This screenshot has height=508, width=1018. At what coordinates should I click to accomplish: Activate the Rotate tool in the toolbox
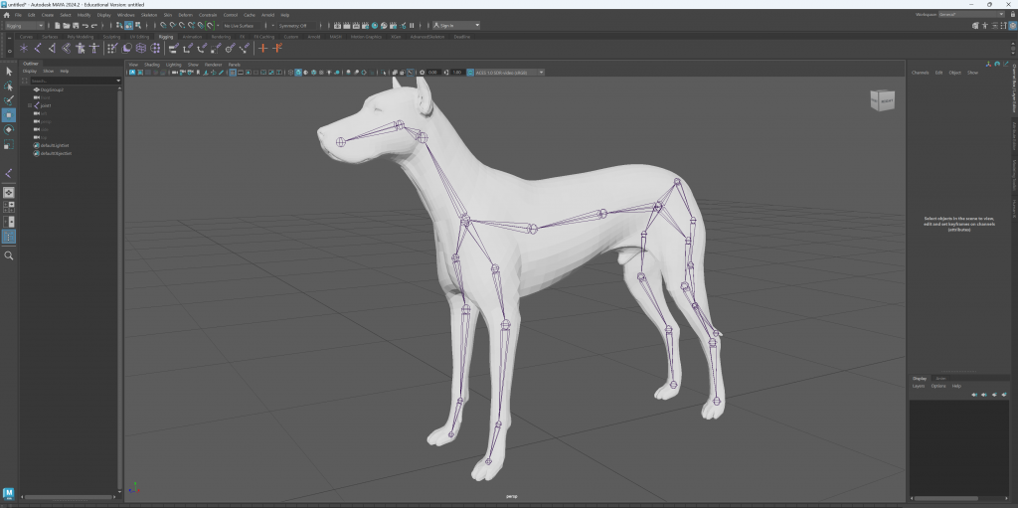tap(8, 130)
